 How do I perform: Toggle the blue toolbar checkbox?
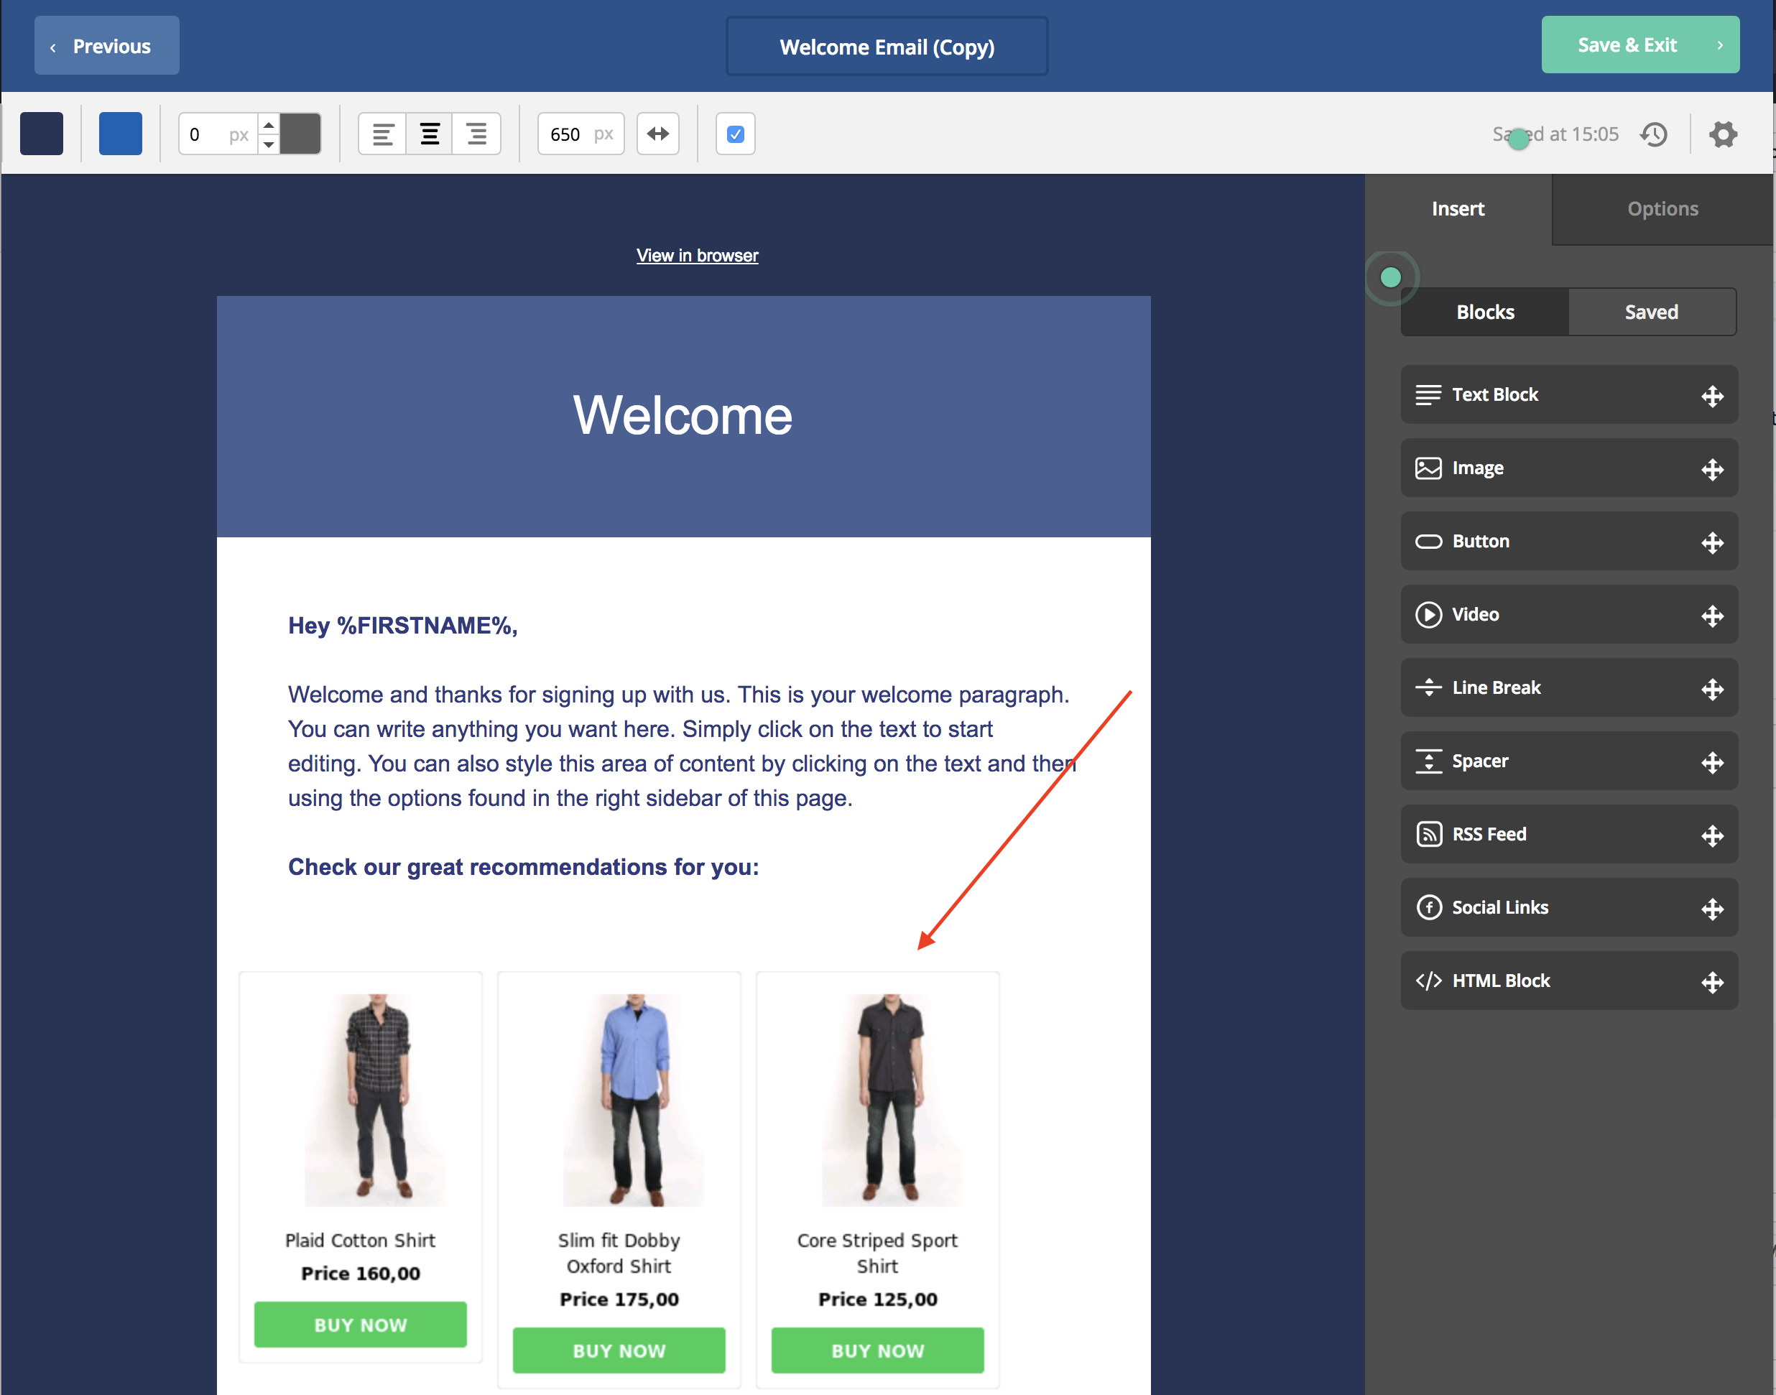pyautogui.click(x=735, y=134)
